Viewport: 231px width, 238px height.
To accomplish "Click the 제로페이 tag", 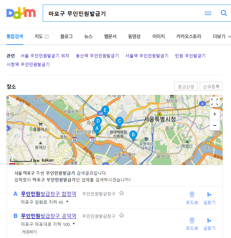I will (x=29, y=232).
